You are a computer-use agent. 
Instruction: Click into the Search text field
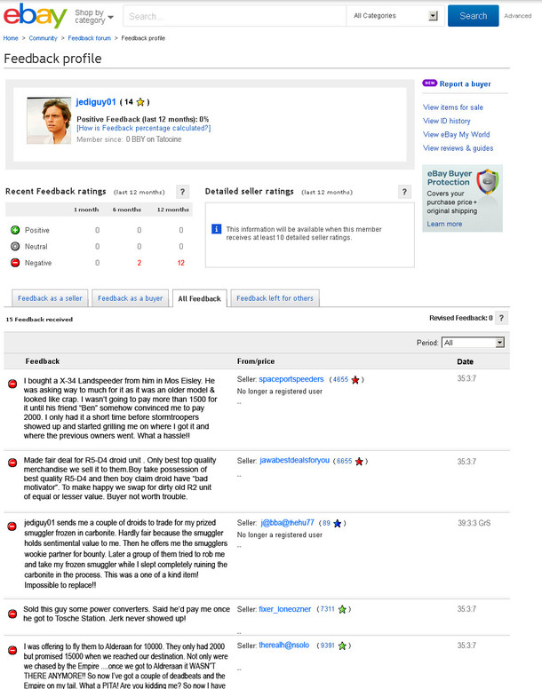click(x=235, y=16)
